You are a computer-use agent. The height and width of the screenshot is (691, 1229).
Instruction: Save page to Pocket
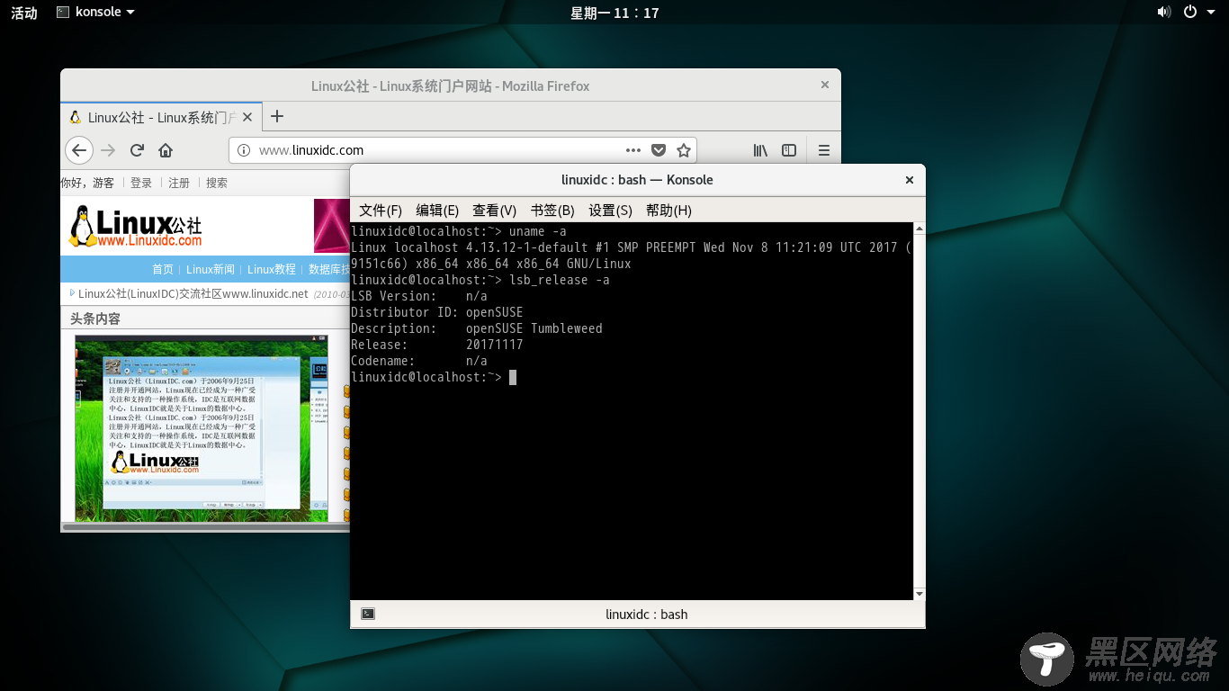point(659,150)
